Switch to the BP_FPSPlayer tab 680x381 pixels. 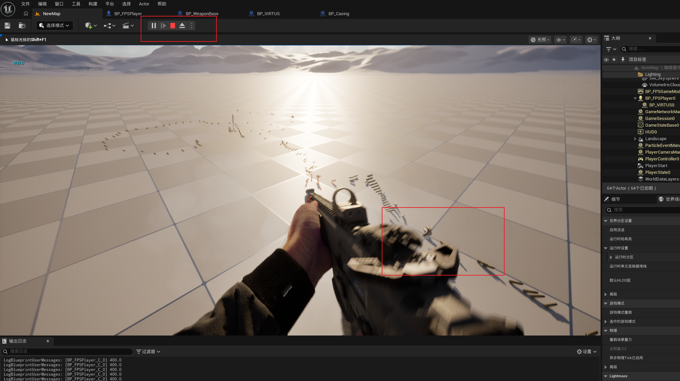128,14
